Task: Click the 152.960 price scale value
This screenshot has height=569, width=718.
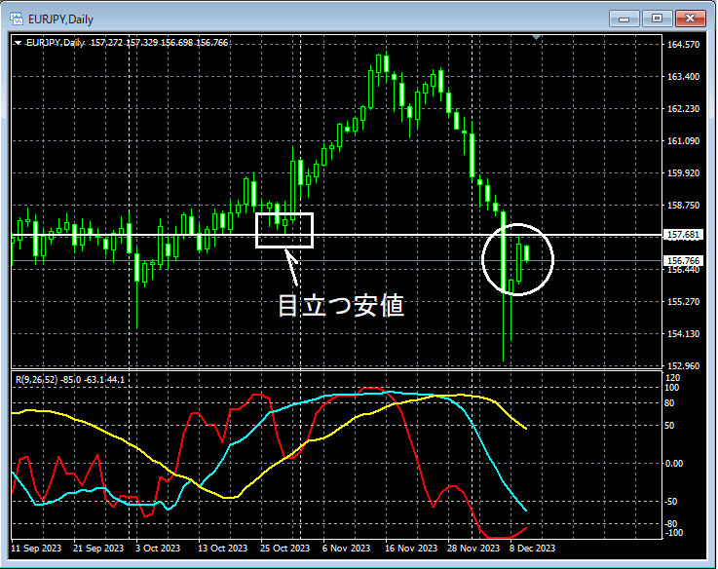Action: click(x=683, y=365)
